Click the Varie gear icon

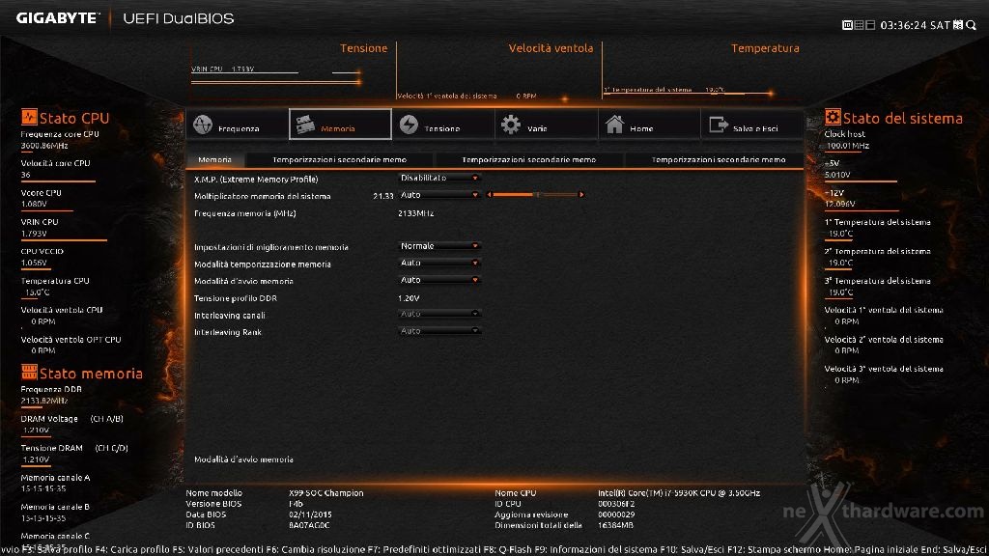511,125
